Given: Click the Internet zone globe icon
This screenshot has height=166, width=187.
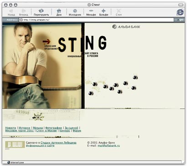Looking at the screenshot, I should 9,162.
